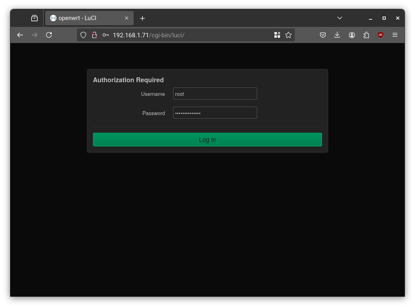This screenshot has height=308, width=415.
Task: Open the list-all-tabs chevron
Action: (x=340, y=18)
